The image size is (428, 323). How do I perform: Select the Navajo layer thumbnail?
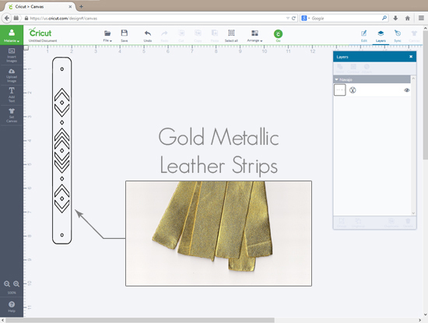click(x=340, y=90)
